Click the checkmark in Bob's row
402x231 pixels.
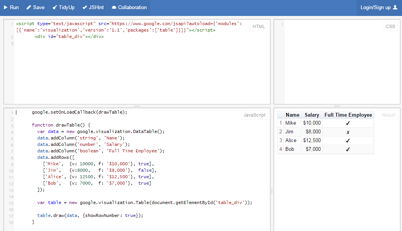coord(348,149)
